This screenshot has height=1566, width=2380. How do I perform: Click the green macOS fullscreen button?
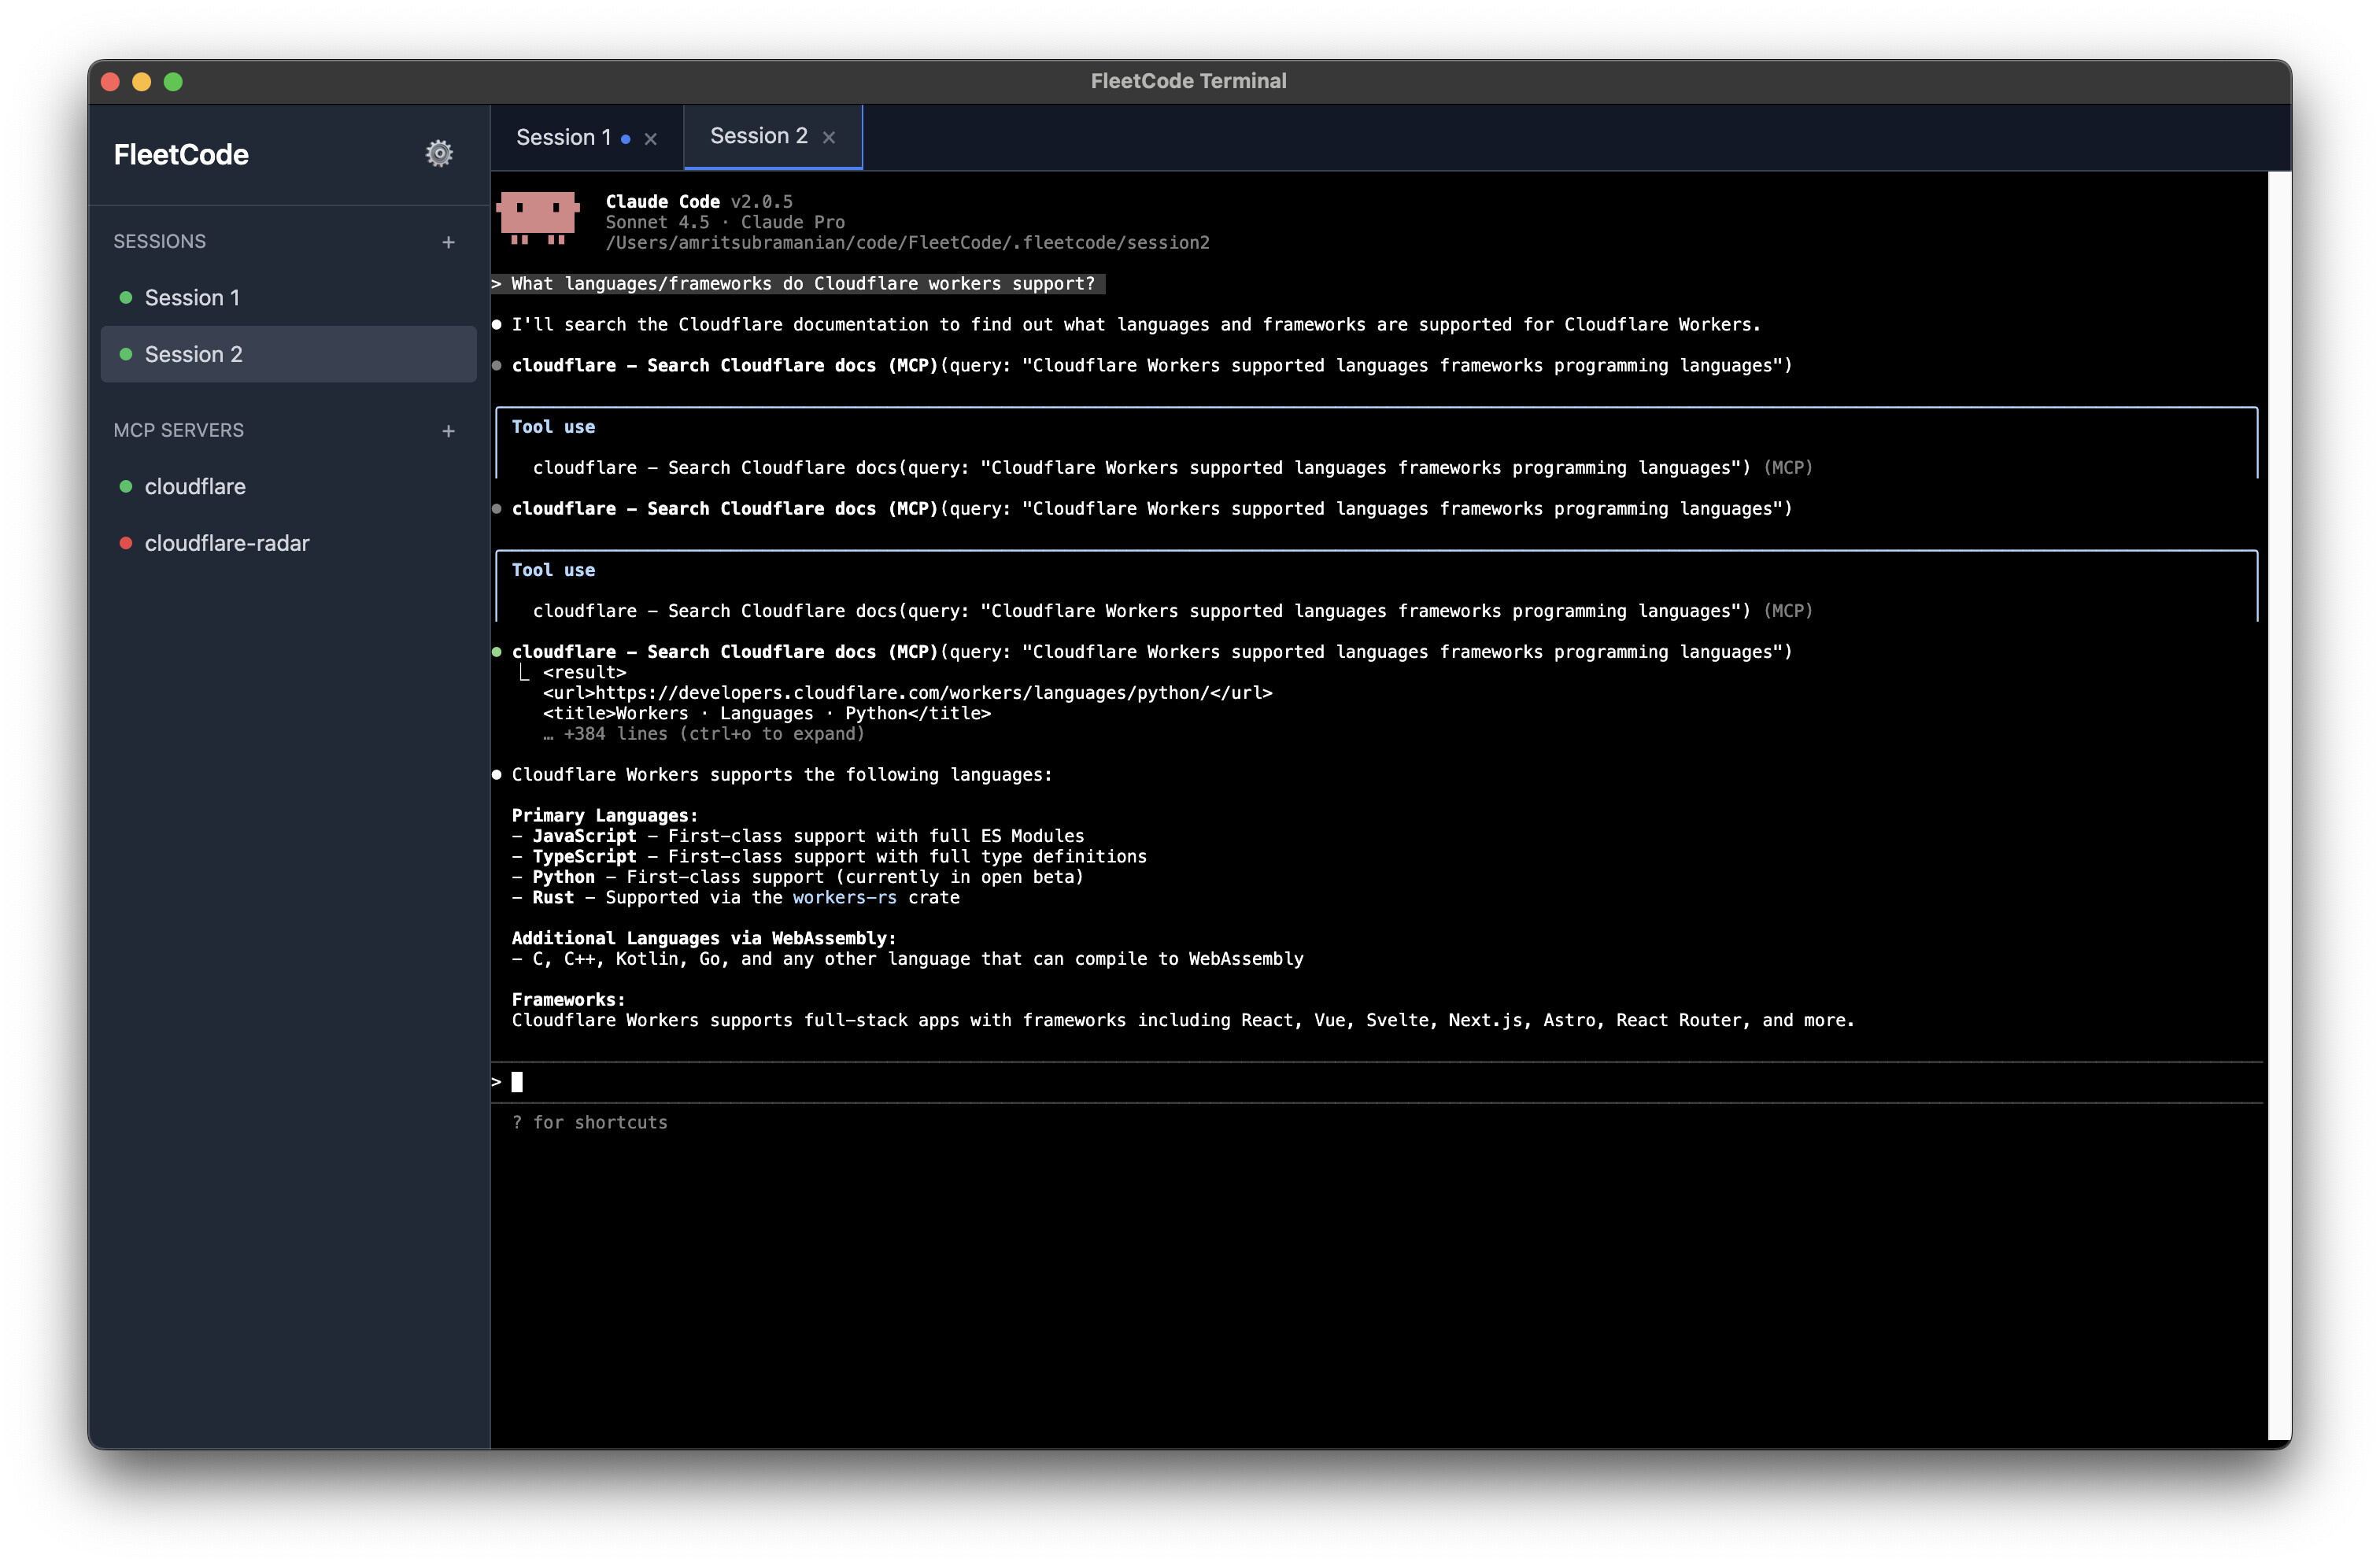click(174, 82)
